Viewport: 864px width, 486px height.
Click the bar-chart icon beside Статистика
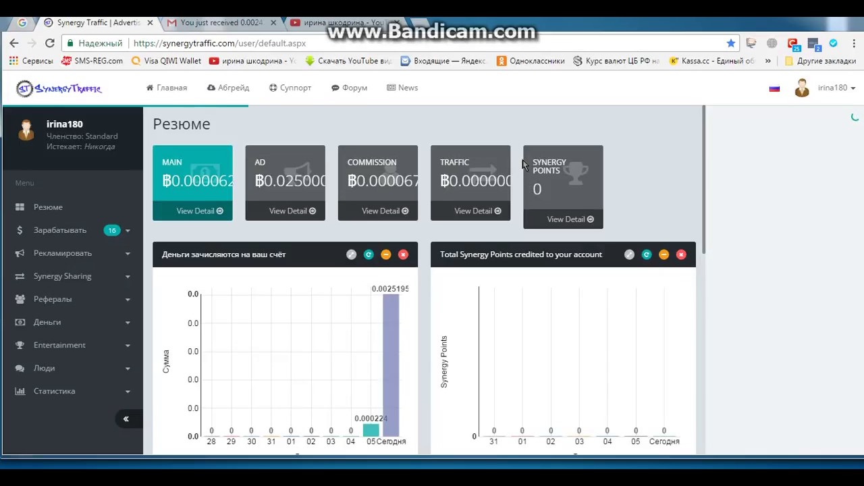pyautogui.click(x=20, y=391)
